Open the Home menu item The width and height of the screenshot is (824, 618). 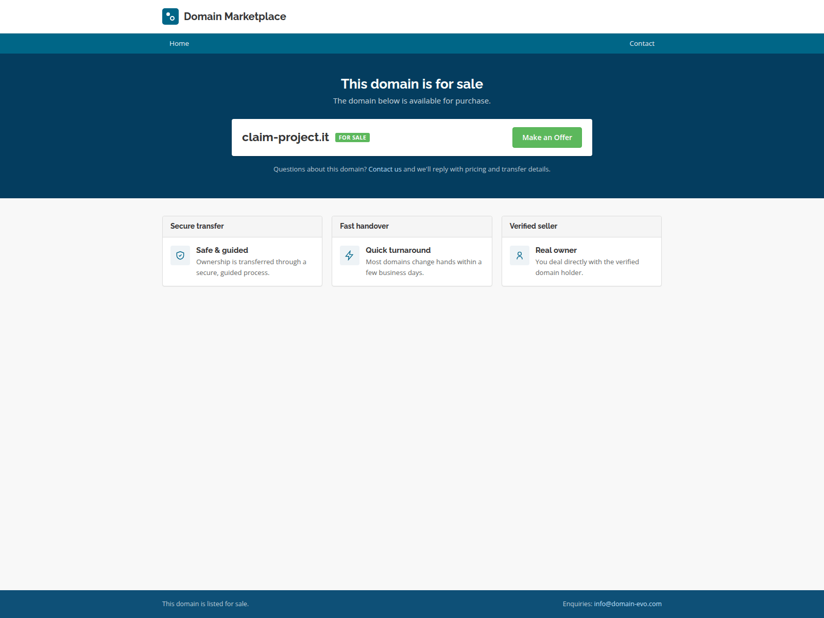(x=179, y=44)
